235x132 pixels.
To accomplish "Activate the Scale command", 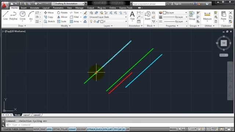I will tap(62, 22).
